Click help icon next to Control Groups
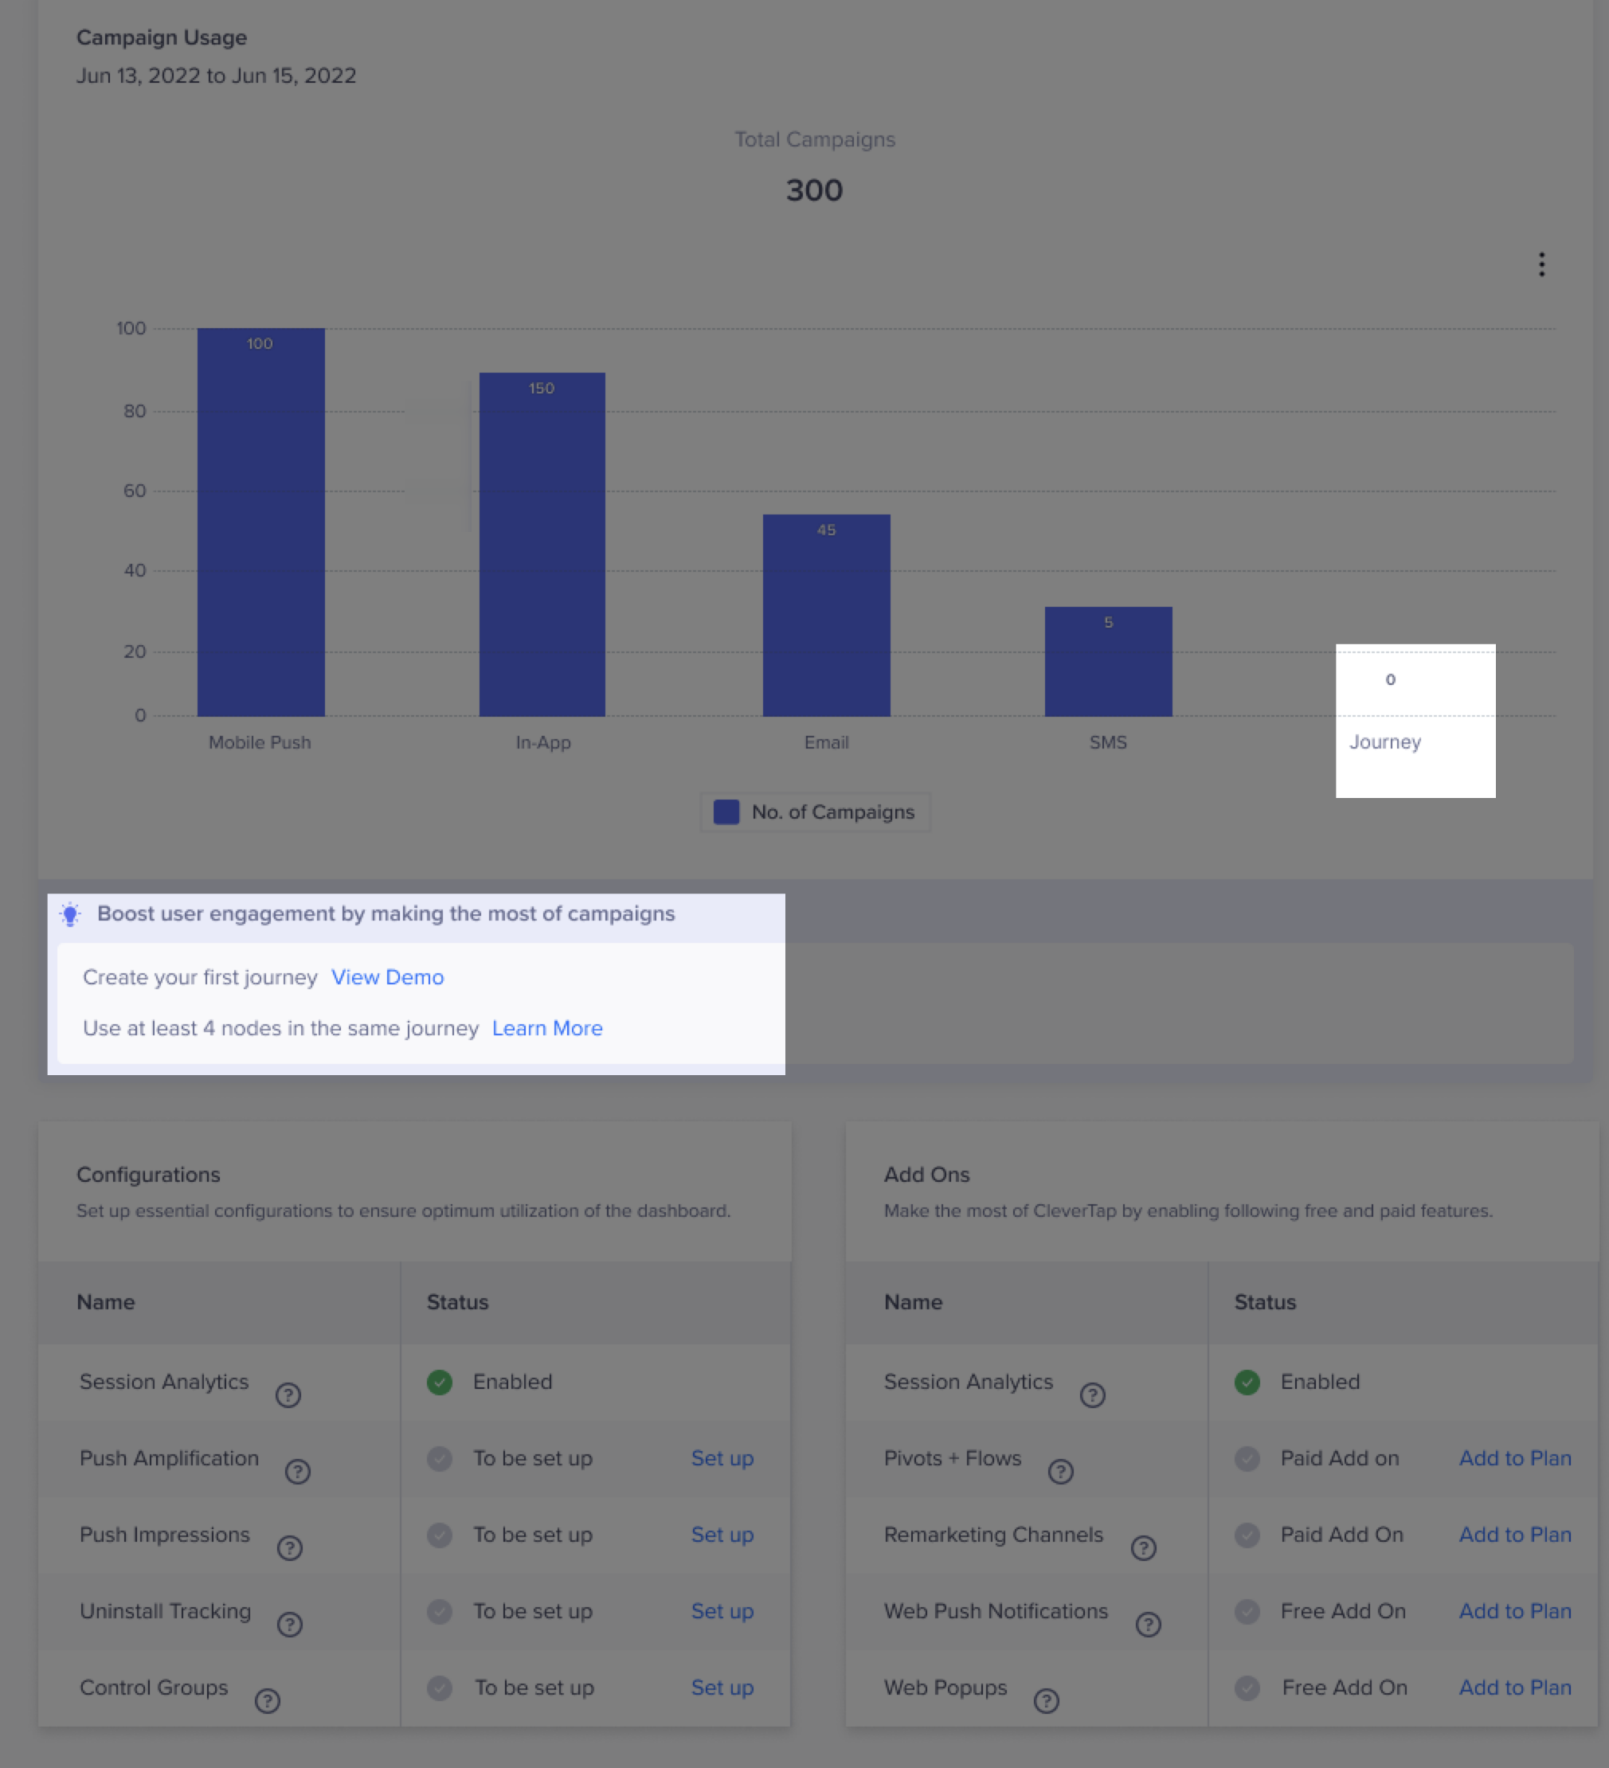The width and height of the screenshot is (1609, 1768). (268, 1701)
